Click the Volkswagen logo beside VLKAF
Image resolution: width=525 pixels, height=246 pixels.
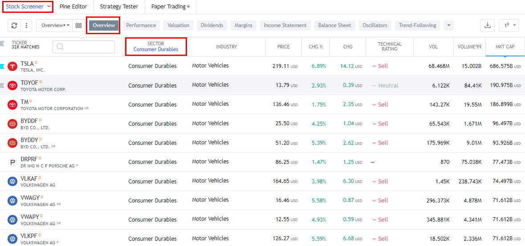pyautogui.click(x=12, y=182)
